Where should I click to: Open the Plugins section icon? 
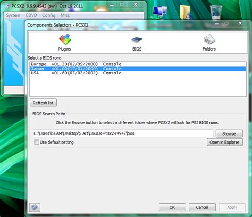tap(65, 39)
